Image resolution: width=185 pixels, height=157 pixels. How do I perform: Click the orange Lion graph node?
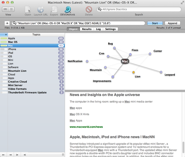pos(133,72)
